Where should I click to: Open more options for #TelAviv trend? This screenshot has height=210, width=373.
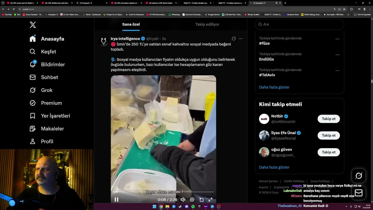pos(337,71)
